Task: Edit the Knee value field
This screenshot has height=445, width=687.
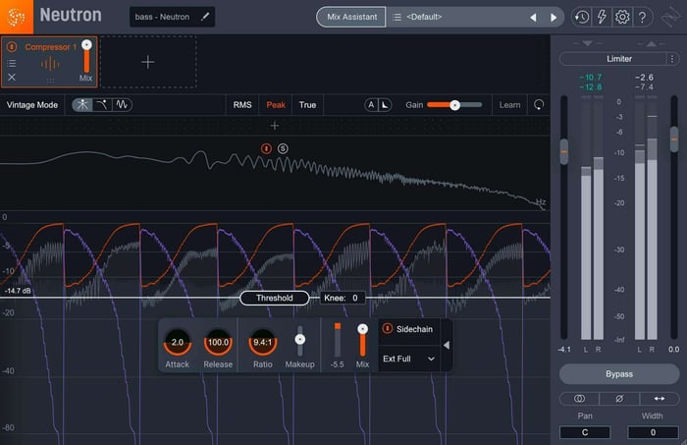Action: [x=343, y=298]
